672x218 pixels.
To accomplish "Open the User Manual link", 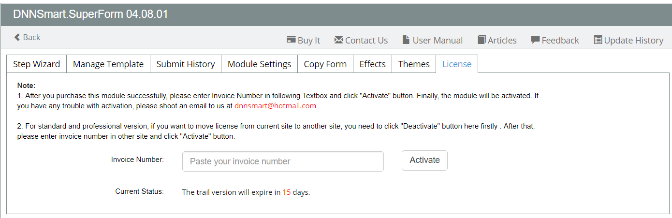I will pos(433,40).
